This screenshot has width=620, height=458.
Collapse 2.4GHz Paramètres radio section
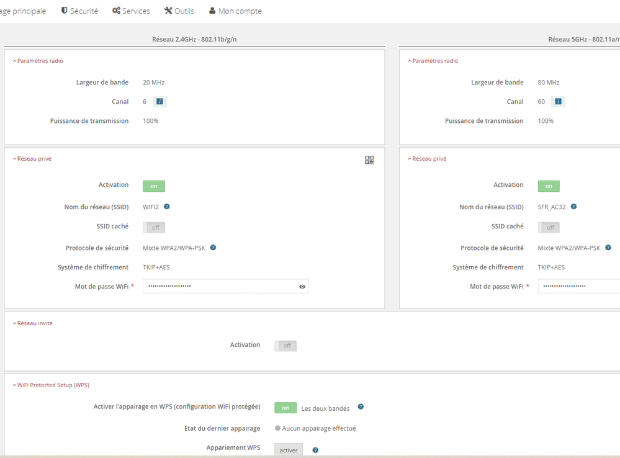coord(38,61)
